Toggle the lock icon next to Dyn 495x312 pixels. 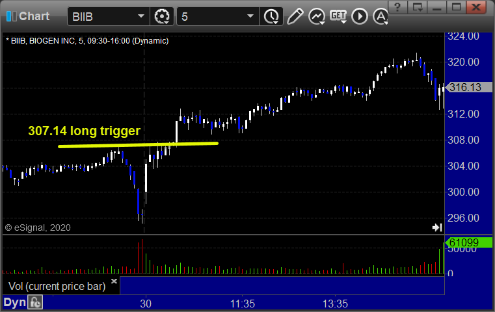35,302
